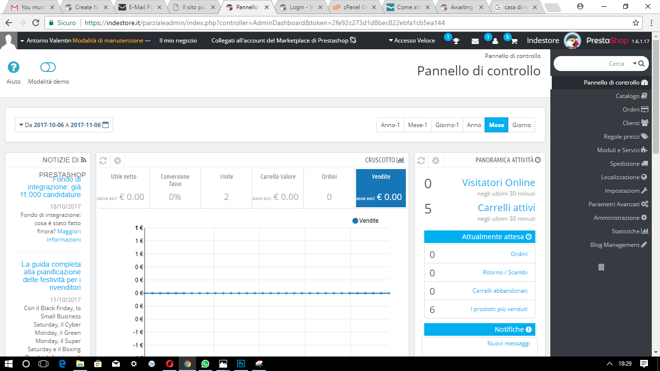This screenshot has width=660, height=371.
Task: Select the Anno period button
Action: click(x=474, y=125)
